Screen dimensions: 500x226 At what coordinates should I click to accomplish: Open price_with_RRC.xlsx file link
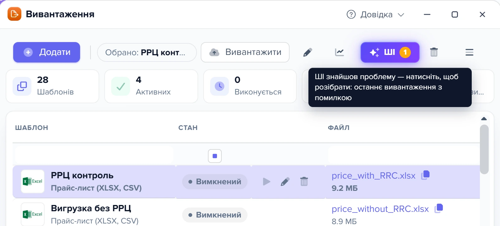374,176
